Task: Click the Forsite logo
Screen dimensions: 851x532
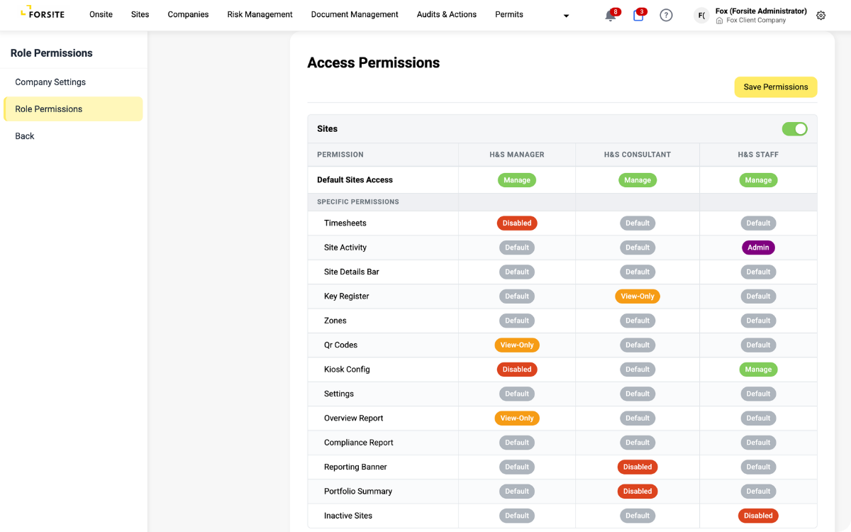Action: coord(43,14)
